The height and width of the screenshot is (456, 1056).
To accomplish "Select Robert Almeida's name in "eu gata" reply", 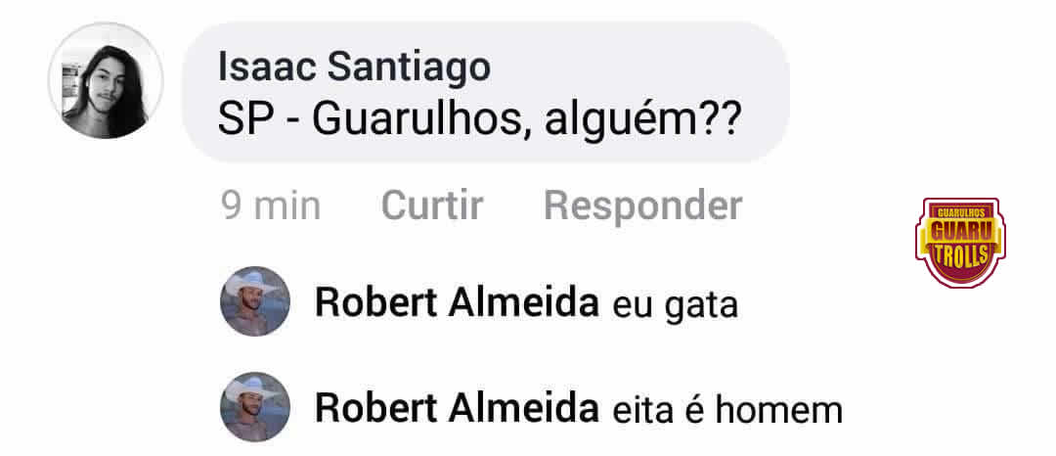I will tap(458, 303).
